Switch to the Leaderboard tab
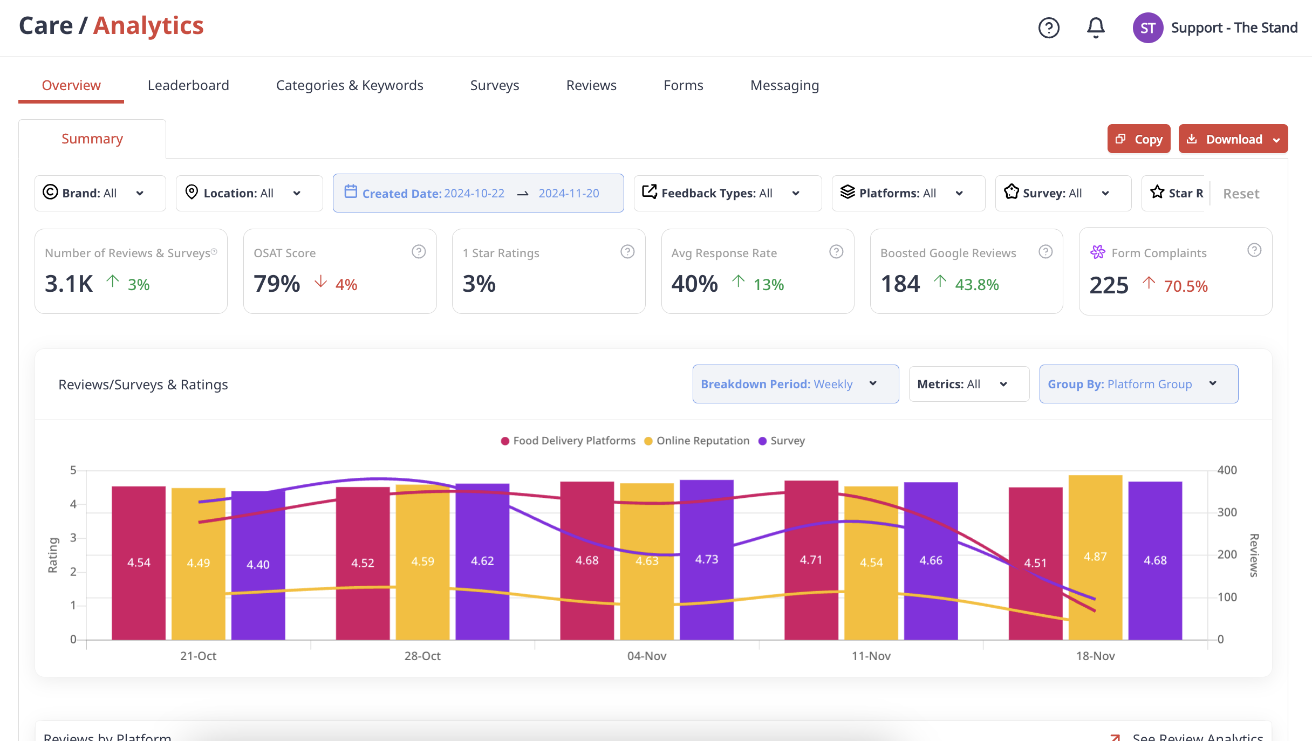 pos(188,85)
